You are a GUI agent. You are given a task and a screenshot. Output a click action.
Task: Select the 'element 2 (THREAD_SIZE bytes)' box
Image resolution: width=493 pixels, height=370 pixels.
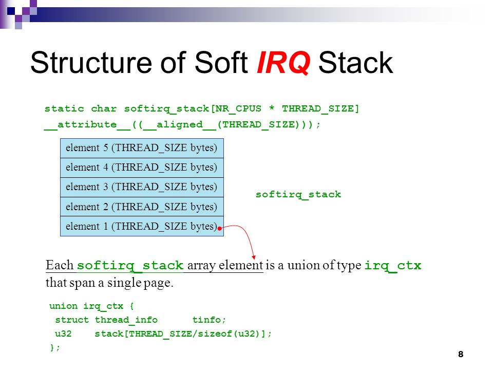coord(142,207)
